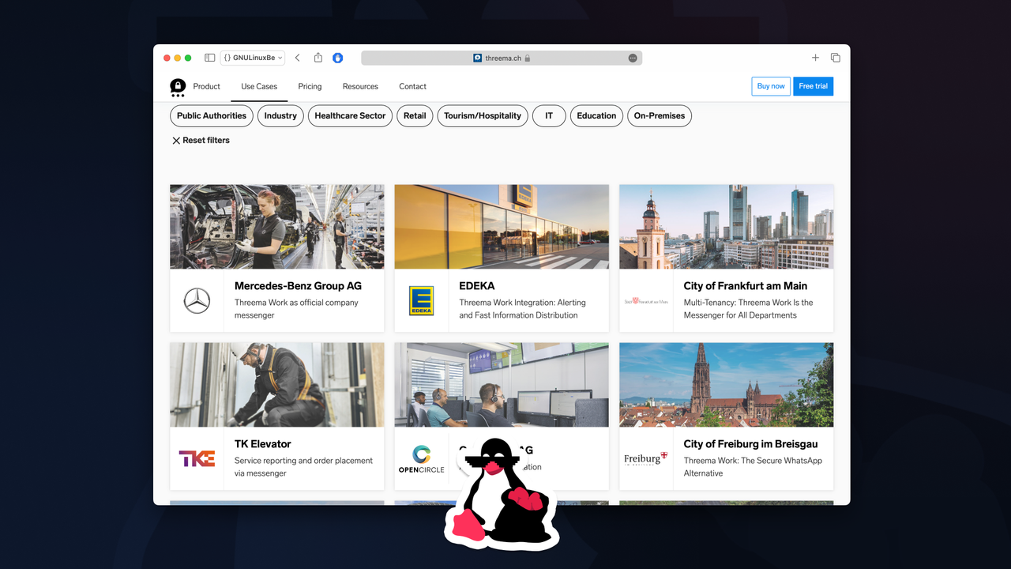Toggle the Public Authorities filter

tap(212, 115)
